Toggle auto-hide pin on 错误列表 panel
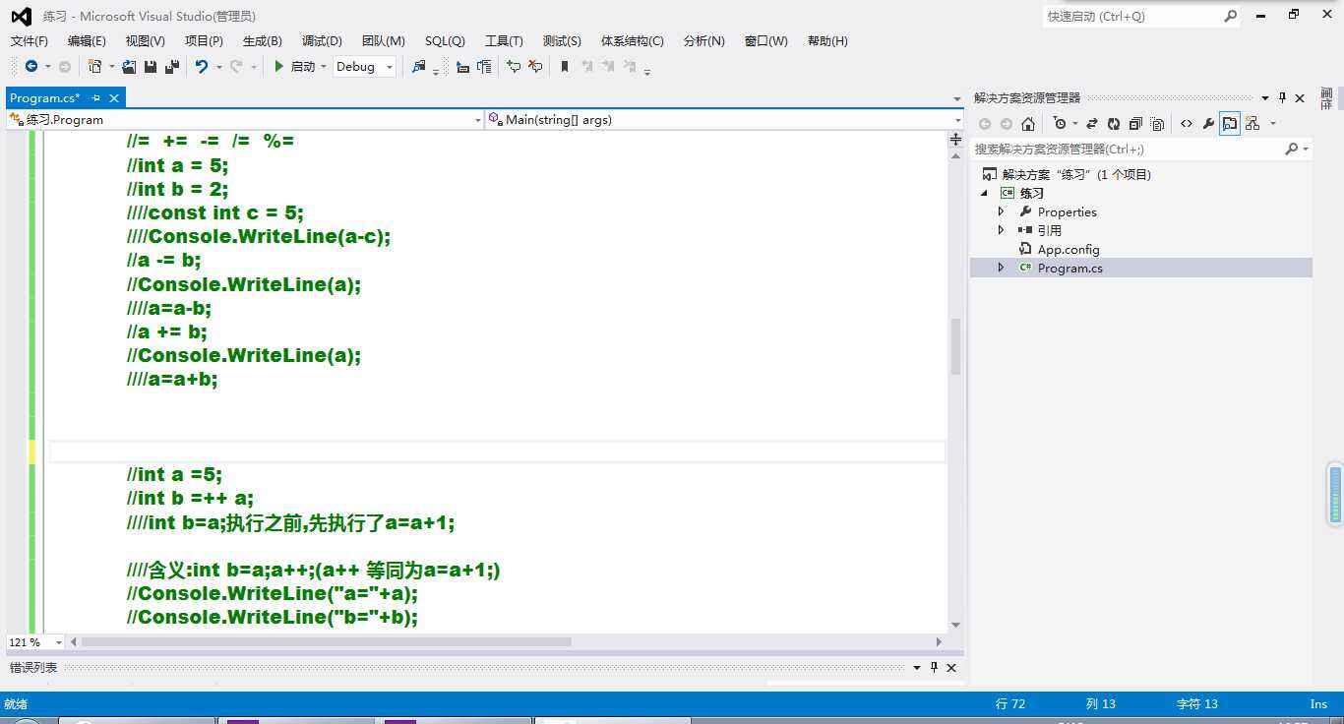This screenshot has height=724, width=1344. tap(934, 667)
